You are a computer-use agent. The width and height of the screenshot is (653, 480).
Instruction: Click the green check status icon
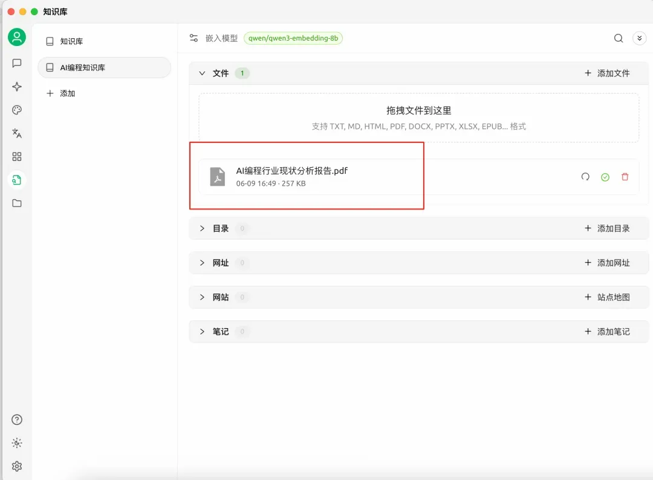(605, 177)
